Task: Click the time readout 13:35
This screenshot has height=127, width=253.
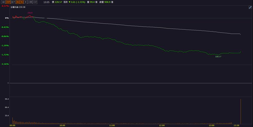Action: (46, 2)
